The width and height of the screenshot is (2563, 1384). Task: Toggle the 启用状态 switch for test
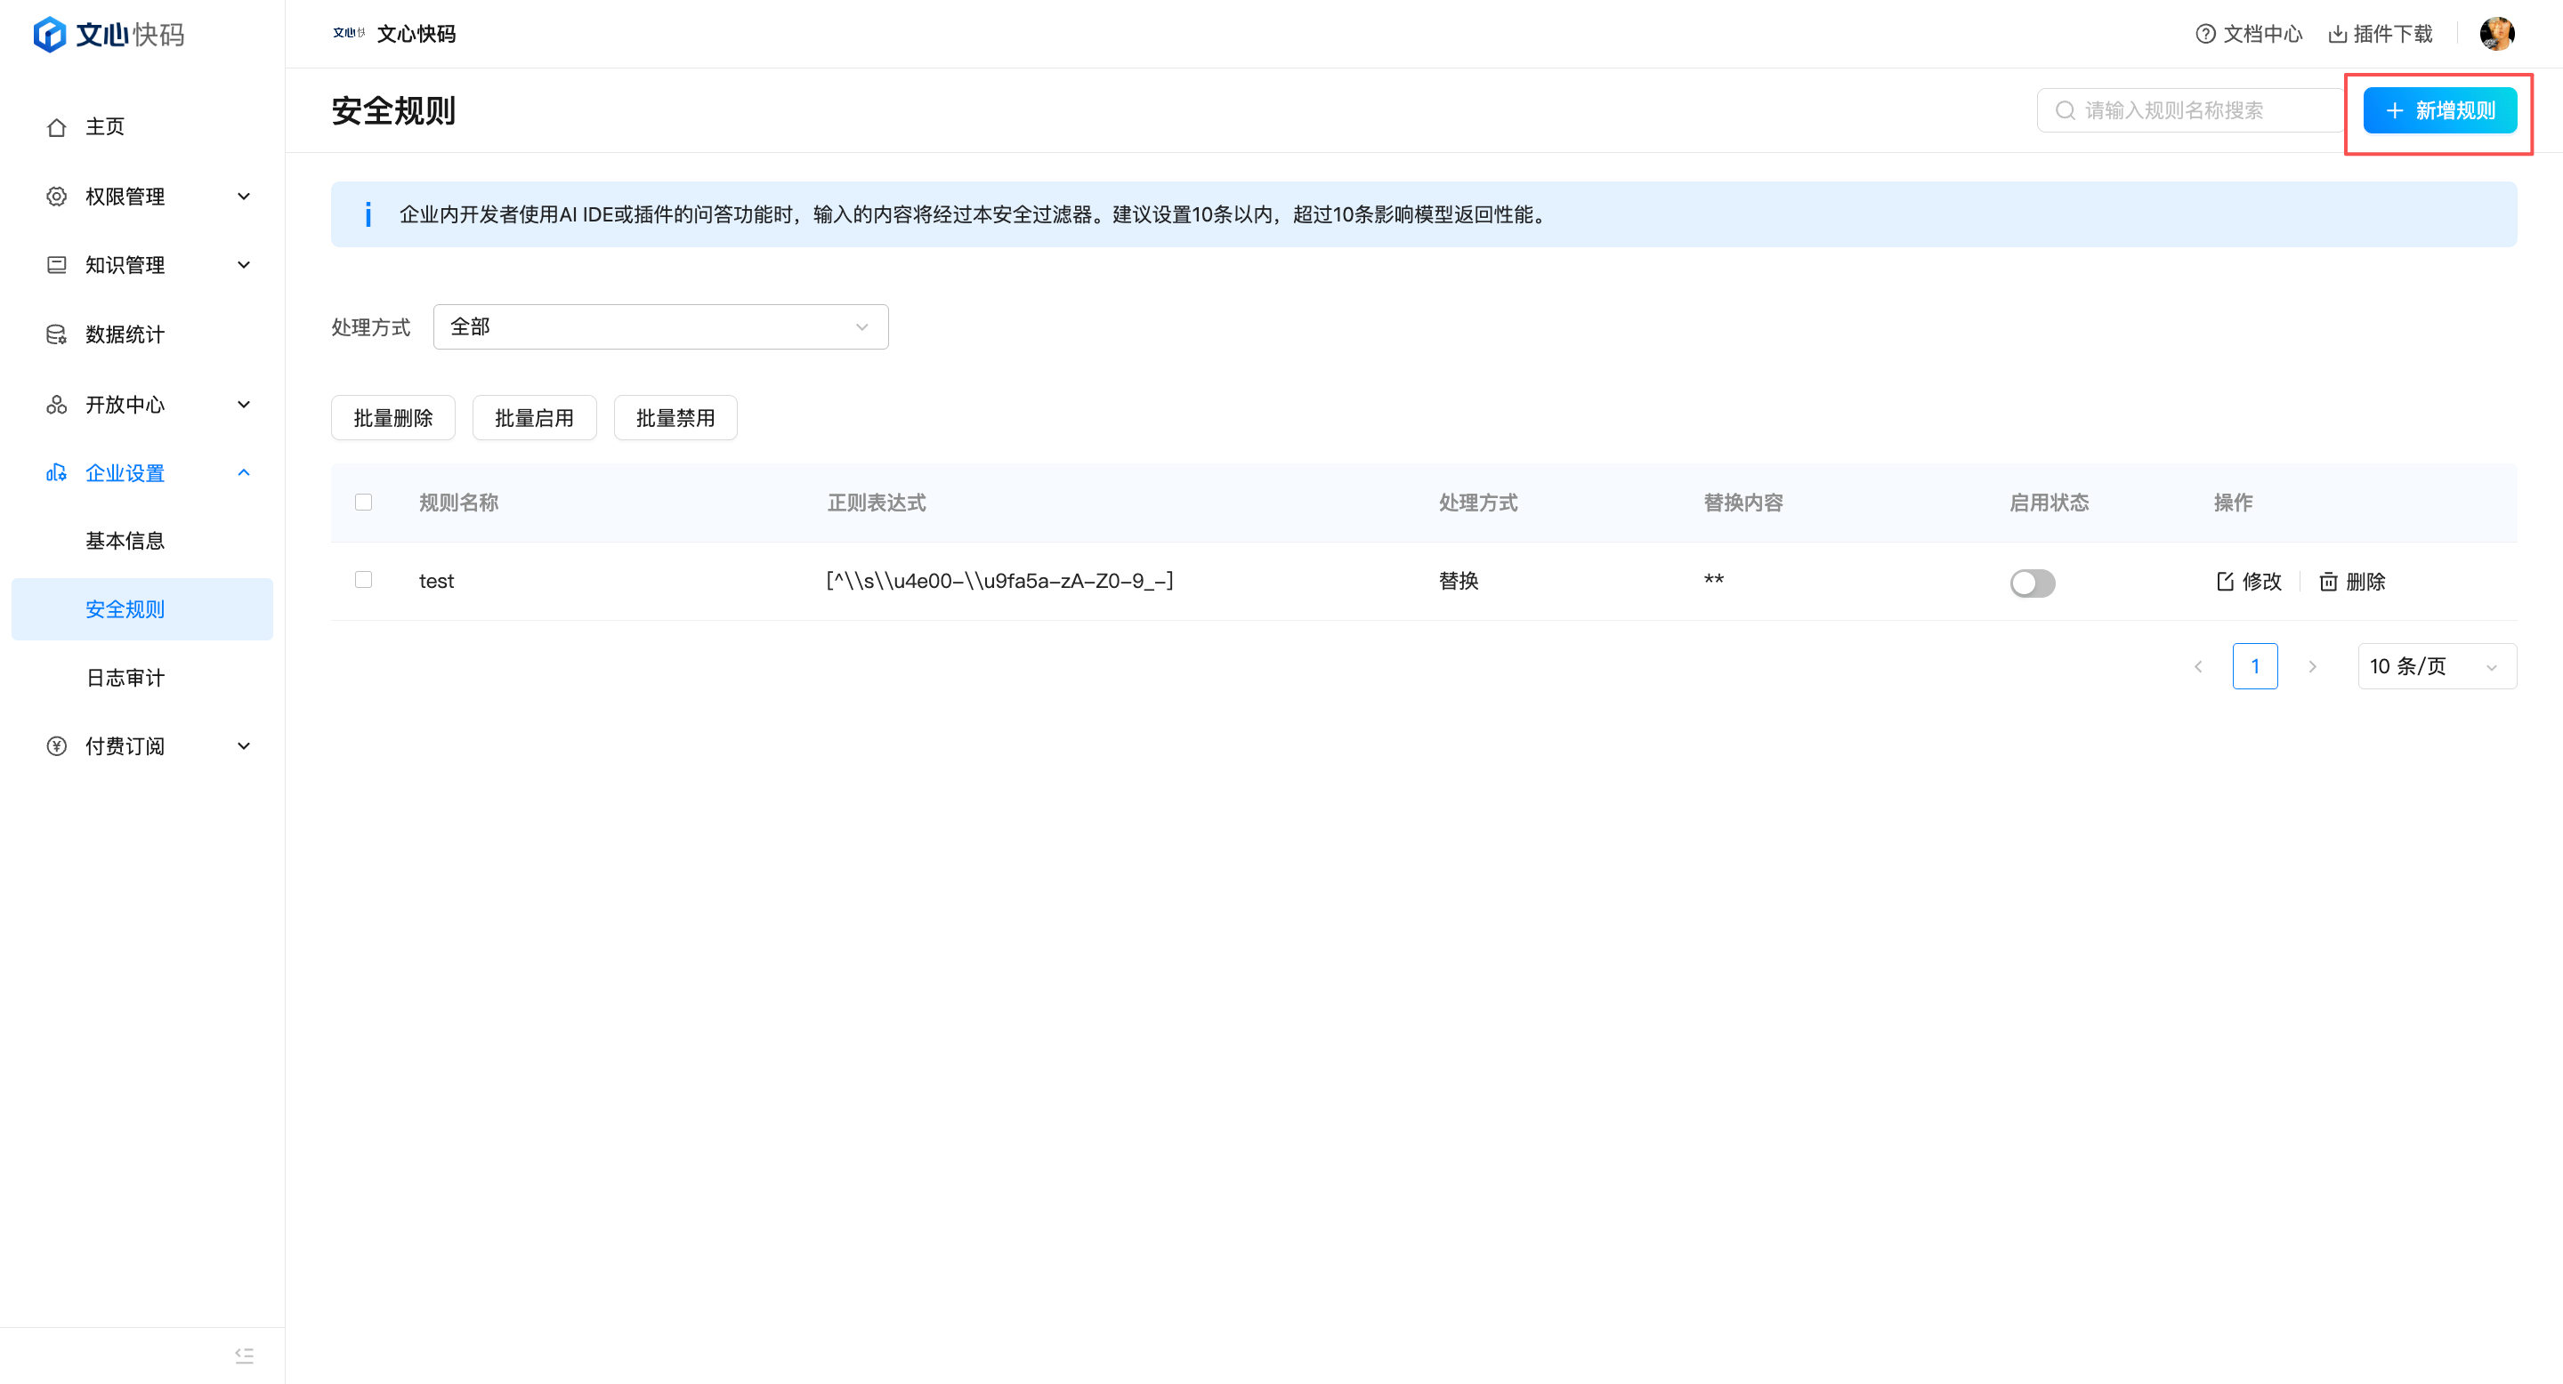tap(2032, 583)
